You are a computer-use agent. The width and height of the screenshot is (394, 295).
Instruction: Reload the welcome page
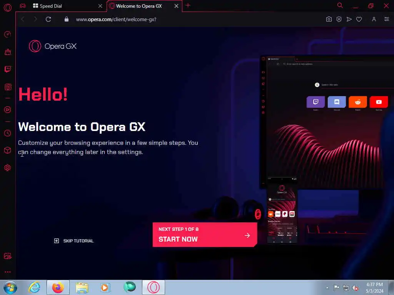point(48,19)
